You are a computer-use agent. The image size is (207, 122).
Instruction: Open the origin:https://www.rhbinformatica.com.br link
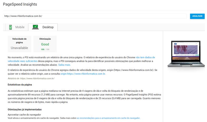click(x=83, y=74)
